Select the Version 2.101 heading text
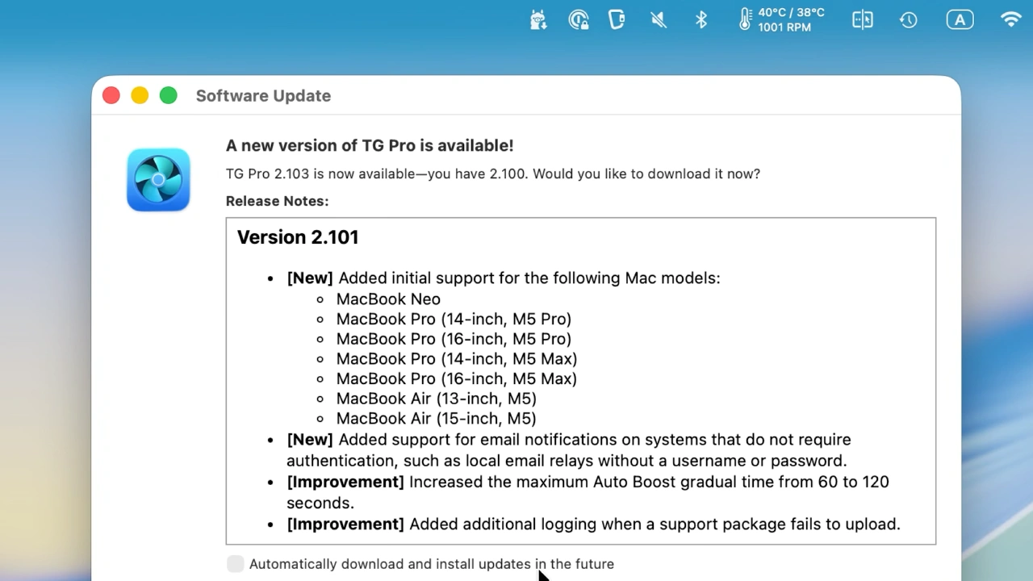The image size is (1033, 581). point(297,236)
